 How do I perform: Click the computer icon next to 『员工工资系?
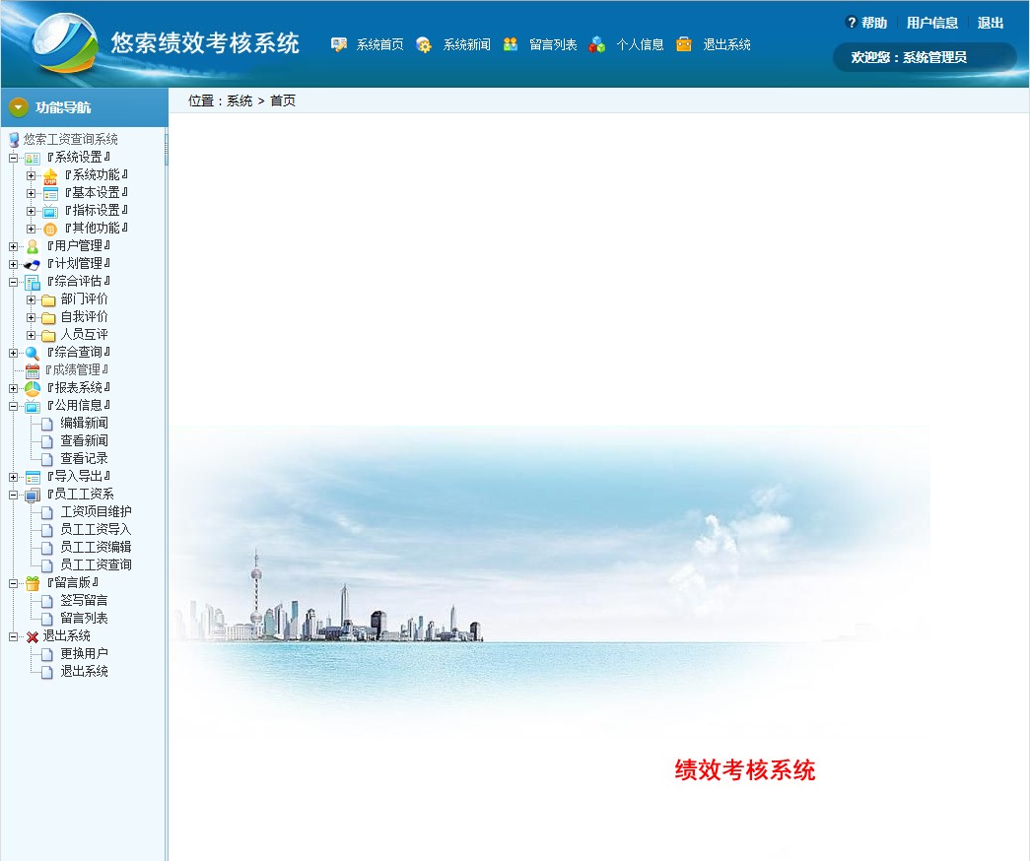click(x=33, y=495)
